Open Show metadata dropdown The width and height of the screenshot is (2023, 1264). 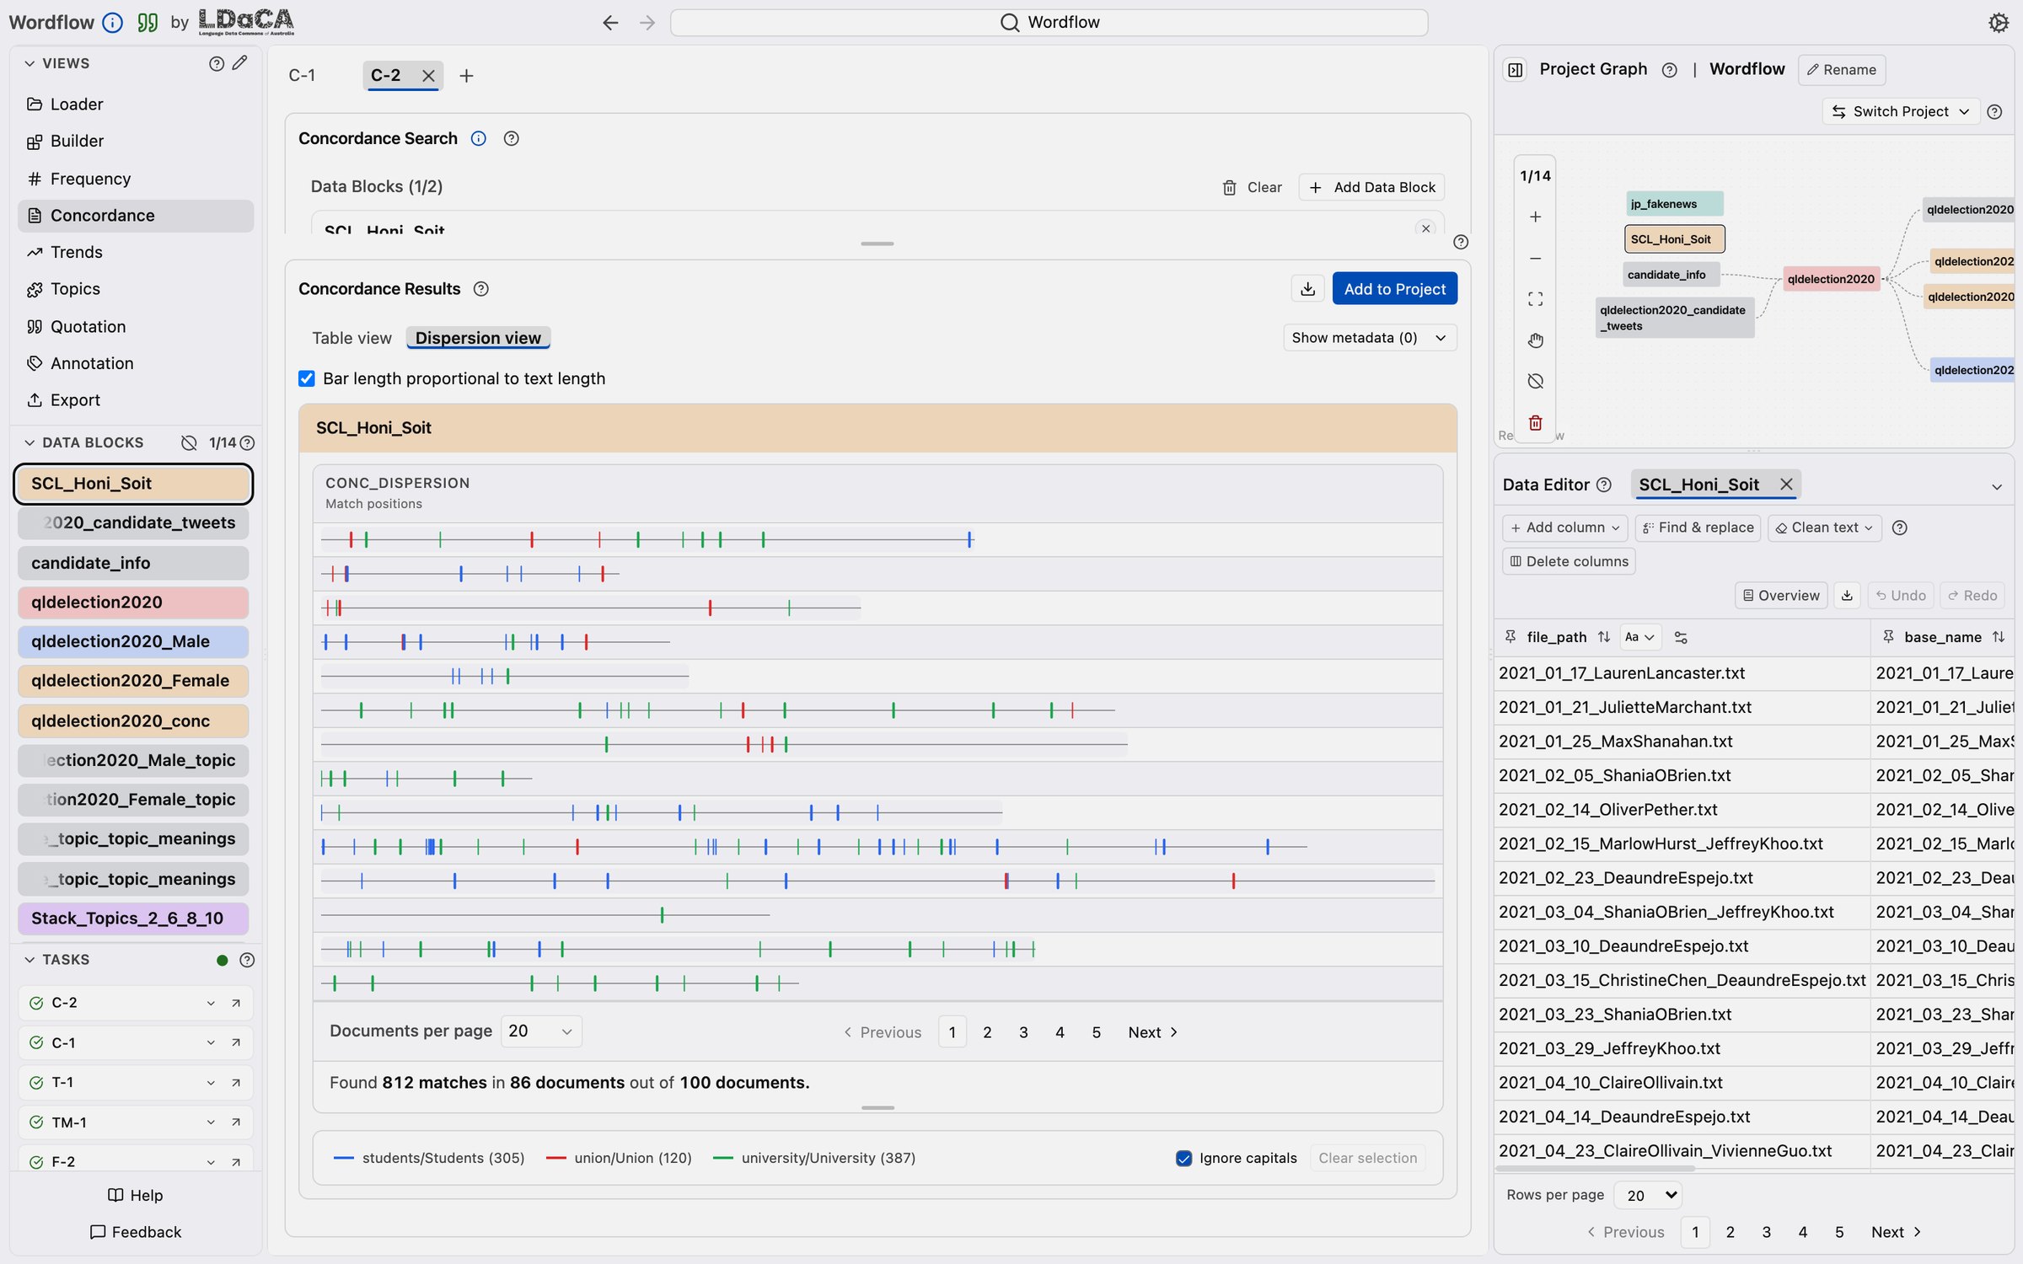1370,338
